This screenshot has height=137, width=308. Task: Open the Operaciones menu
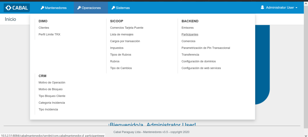[91, 8]
